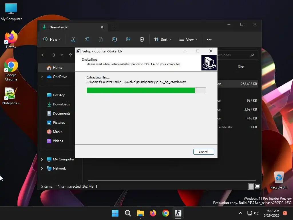Click the installation progress bar
The height and width of the screenshot is (220, 293).
146,90
